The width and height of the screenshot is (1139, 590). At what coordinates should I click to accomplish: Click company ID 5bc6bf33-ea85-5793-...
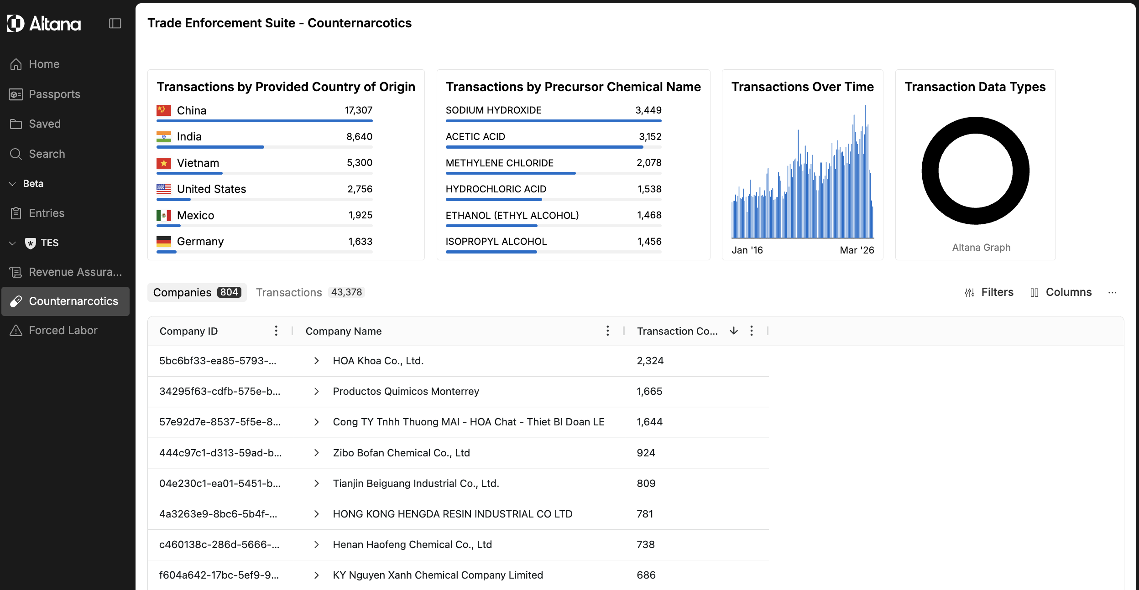pos(218,361)
